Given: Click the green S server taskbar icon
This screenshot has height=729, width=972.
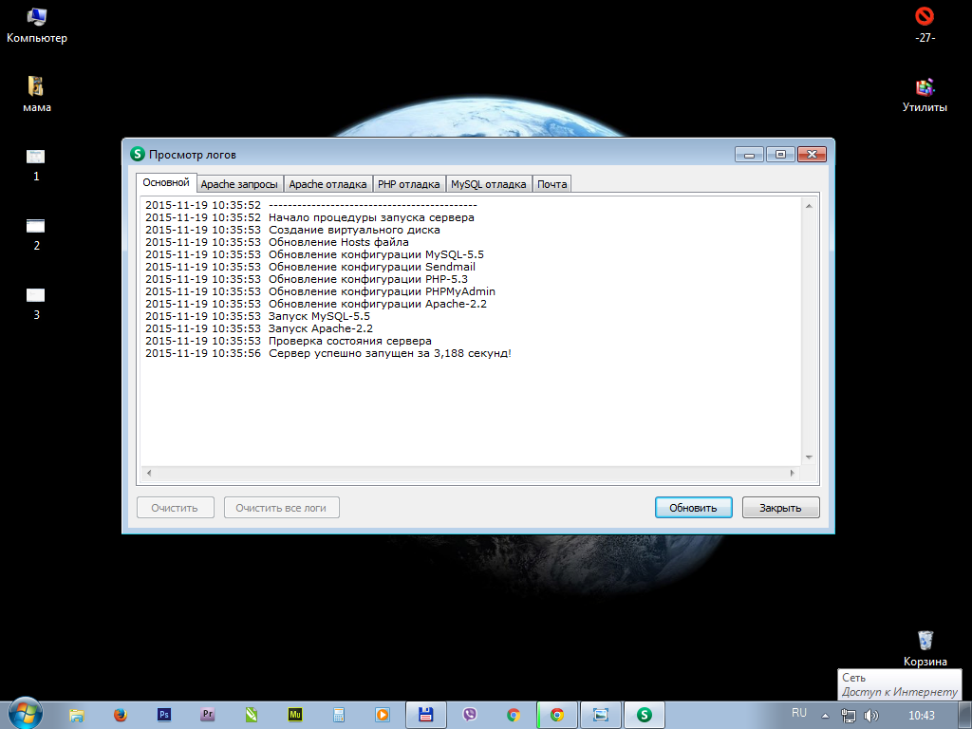Looking at the screenshot, I should point(645,715).
